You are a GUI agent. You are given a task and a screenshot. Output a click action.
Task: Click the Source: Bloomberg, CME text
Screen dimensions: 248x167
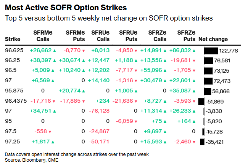click(29, 161)
